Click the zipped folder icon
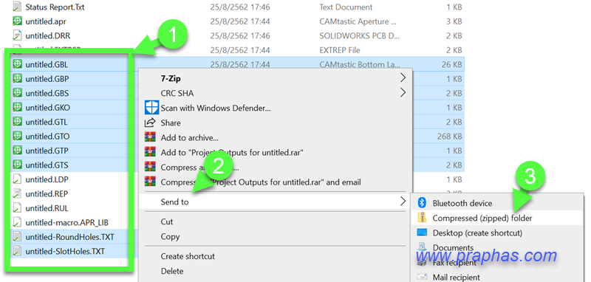591x282 pixels. (x=422, y=218)
